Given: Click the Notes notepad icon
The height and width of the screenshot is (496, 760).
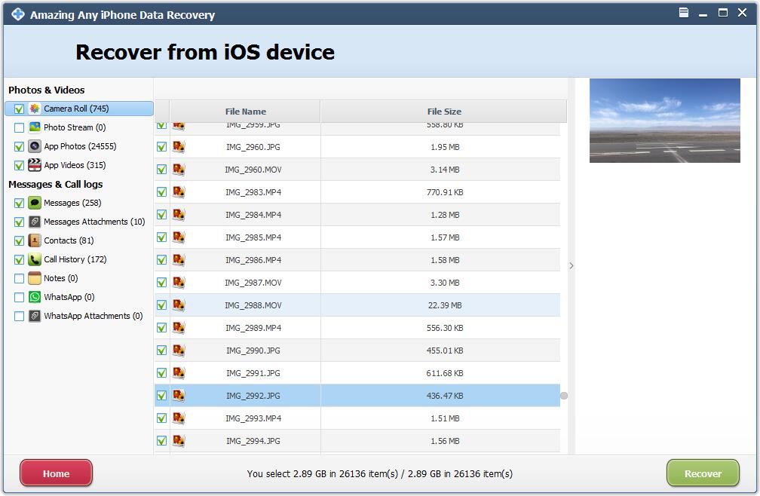Looking at the screenshot, I should [x=35, y=278].
